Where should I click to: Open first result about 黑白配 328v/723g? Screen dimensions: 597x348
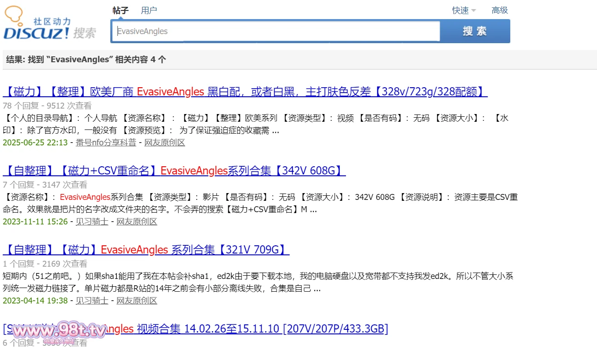click(x=245, y=92)
